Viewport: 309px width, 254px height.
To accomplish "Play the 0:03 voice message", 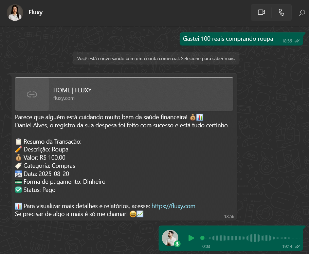I will 191,238.
